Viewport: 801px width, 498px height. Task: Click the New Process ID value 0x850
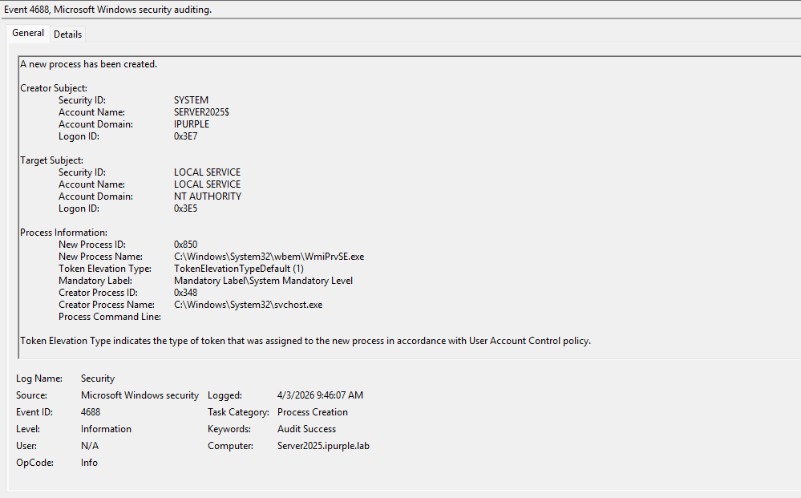coord(186,245)
